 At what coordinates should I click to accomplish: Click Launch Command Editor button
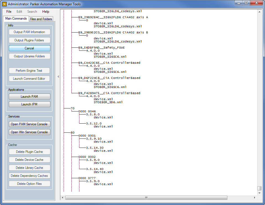29,79
